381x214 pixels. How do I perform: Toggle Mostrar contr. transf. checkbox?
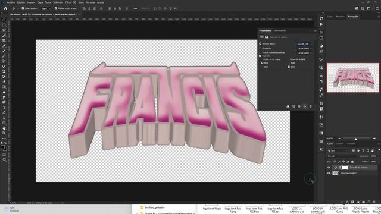click(x=55, y=8)
